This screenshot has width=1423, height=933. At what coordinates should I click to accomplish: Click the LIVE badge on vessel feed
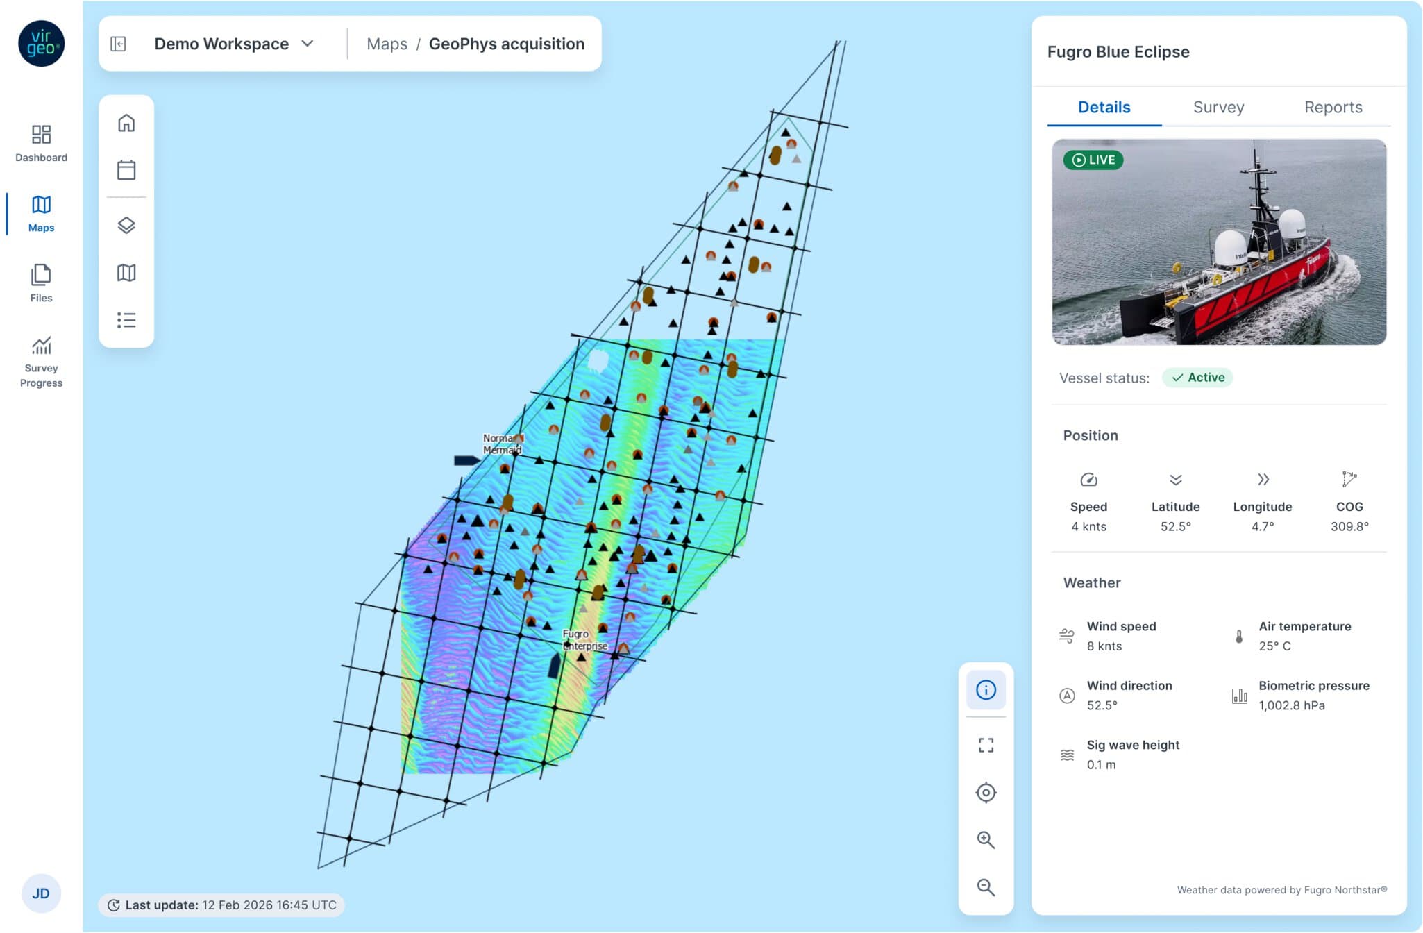pos(1093,160)
